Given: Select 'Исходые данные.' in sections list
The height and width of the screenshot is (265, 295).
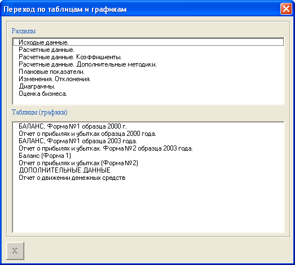Looking at the screenshot, I should (148, 42).
